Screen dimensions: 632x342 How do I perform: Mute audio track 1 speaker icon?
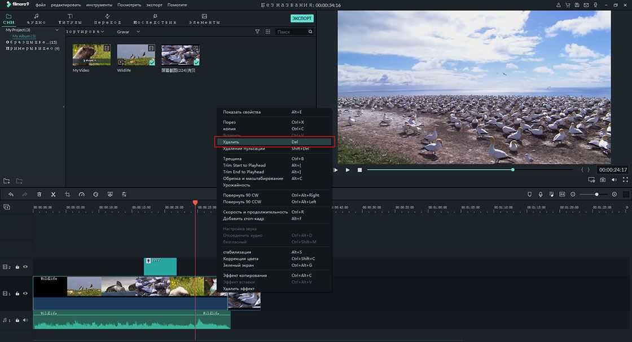click(25, 320)
